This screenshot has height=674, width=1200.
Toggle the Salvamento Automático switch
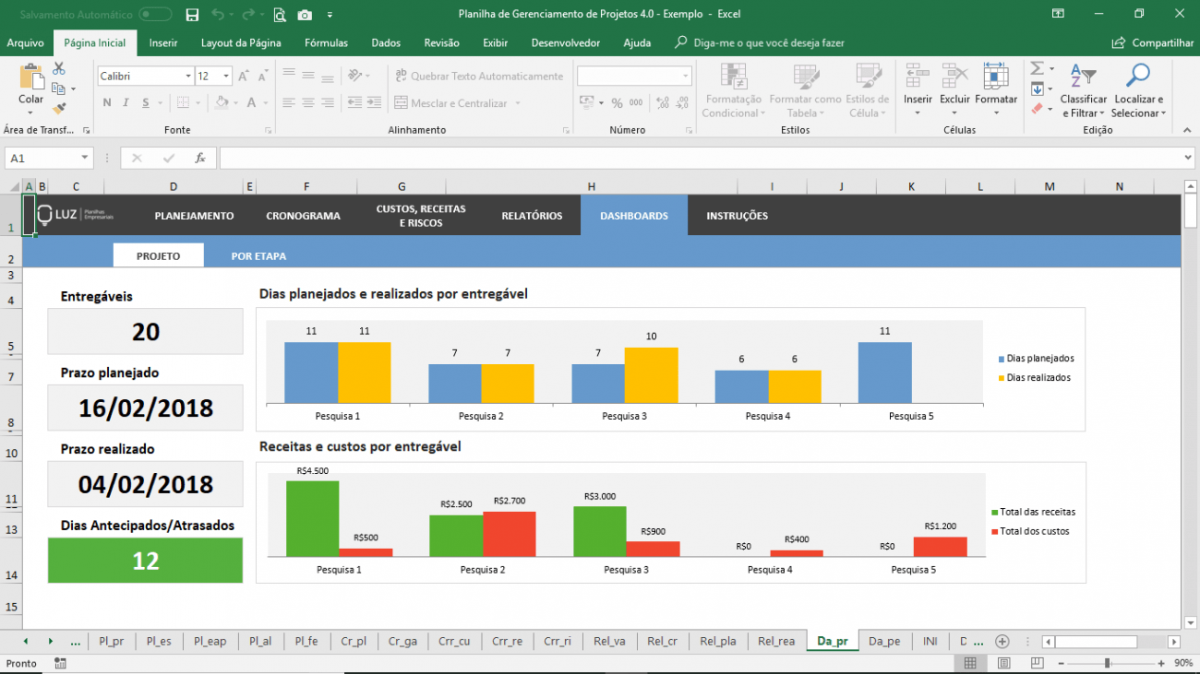coord(155,15)
